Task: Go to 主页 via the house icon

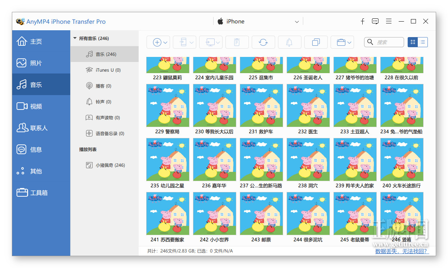Action: tap(22, 41)
